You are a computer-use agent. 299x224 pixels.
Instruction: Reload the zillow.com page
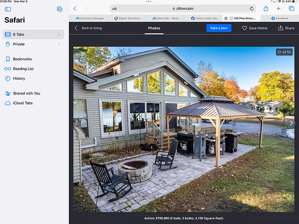click(252, 9)
